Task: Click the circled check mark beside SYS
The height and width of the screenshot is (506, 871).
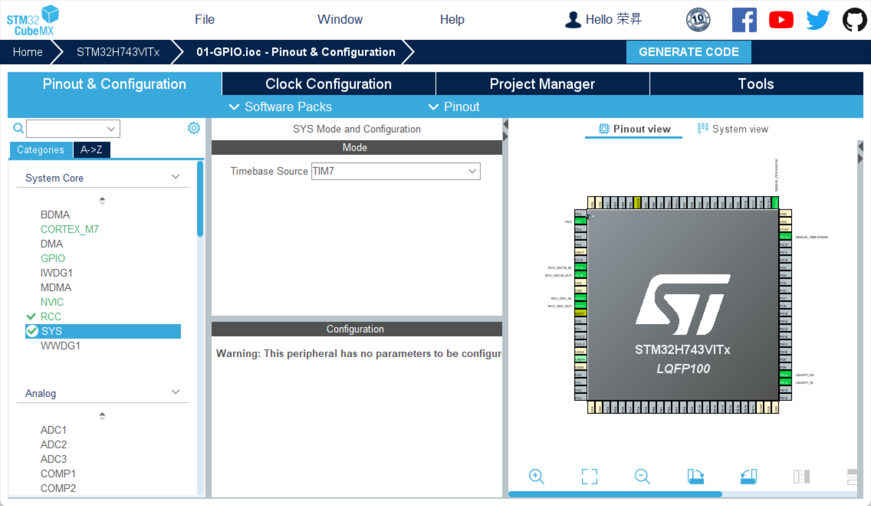Action: (x=32, y=331)
